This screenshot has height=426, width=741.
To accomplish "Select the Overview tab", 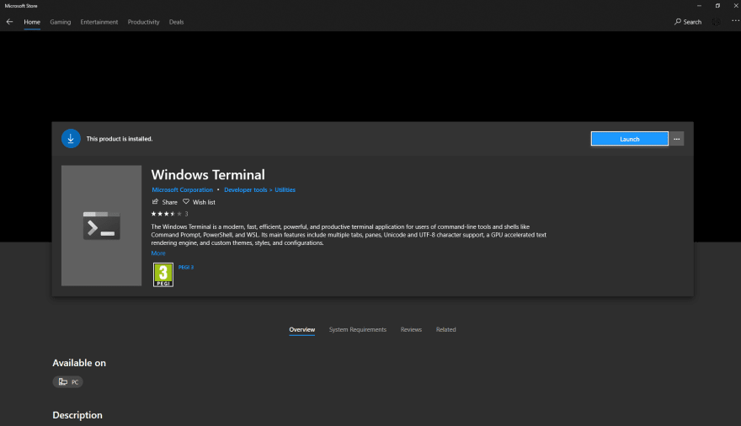I will coord(302,330).
